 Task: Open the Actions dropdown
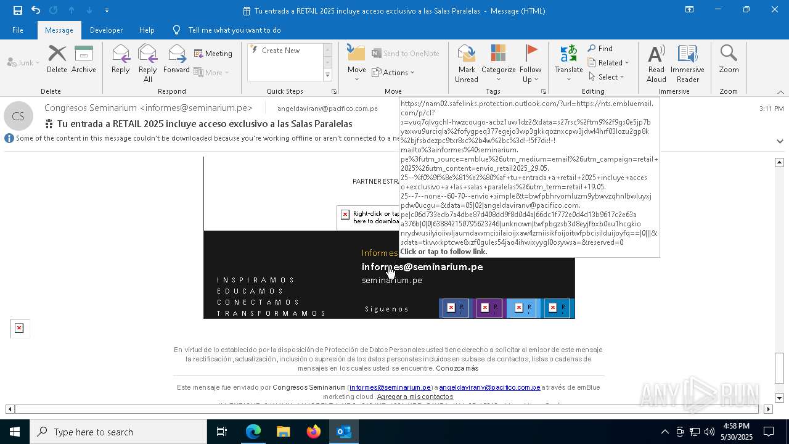point(393,73)
